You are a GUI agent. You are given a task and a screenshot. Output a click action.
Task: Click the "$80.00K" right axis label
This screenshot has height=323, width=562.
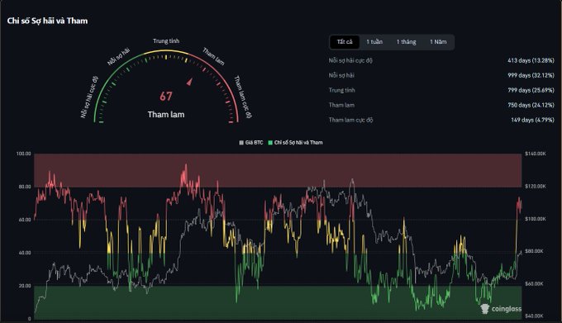click(534, 251)
